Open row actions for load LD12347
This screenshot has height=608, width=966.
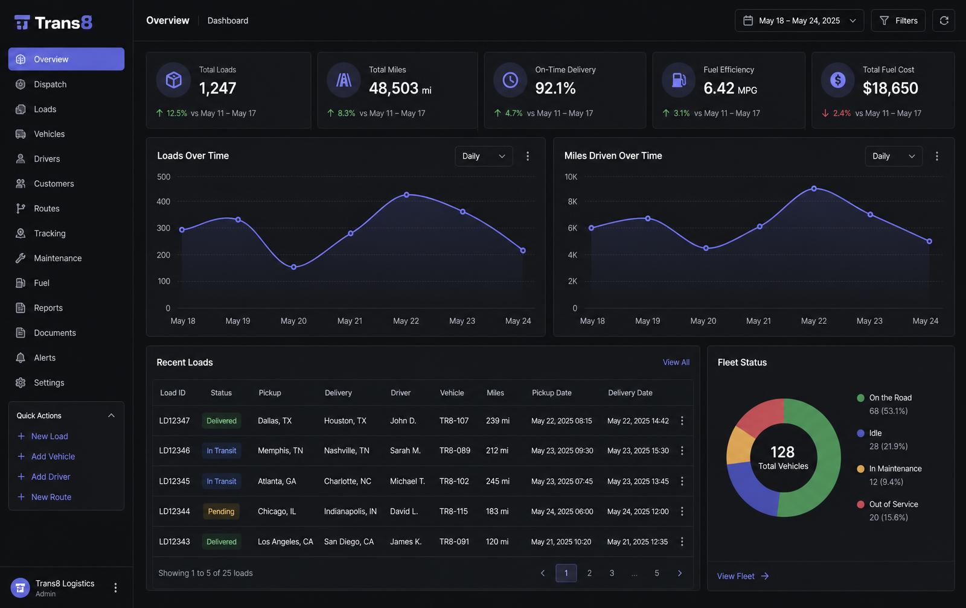pyautogui.click(x=682, y=421)
